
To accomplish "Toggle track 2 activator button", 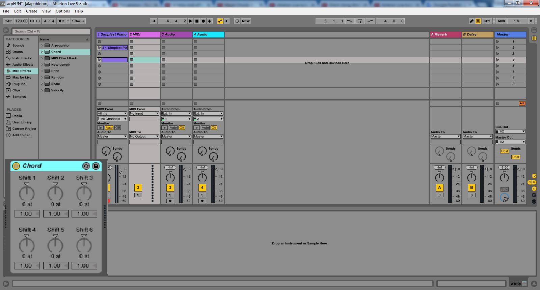I will pos(138,187).
